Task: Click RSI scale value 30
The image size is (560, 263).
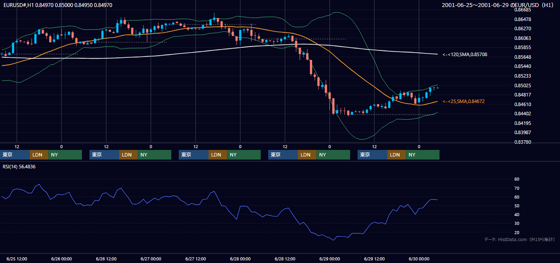Action: click(x=517, y=224)
